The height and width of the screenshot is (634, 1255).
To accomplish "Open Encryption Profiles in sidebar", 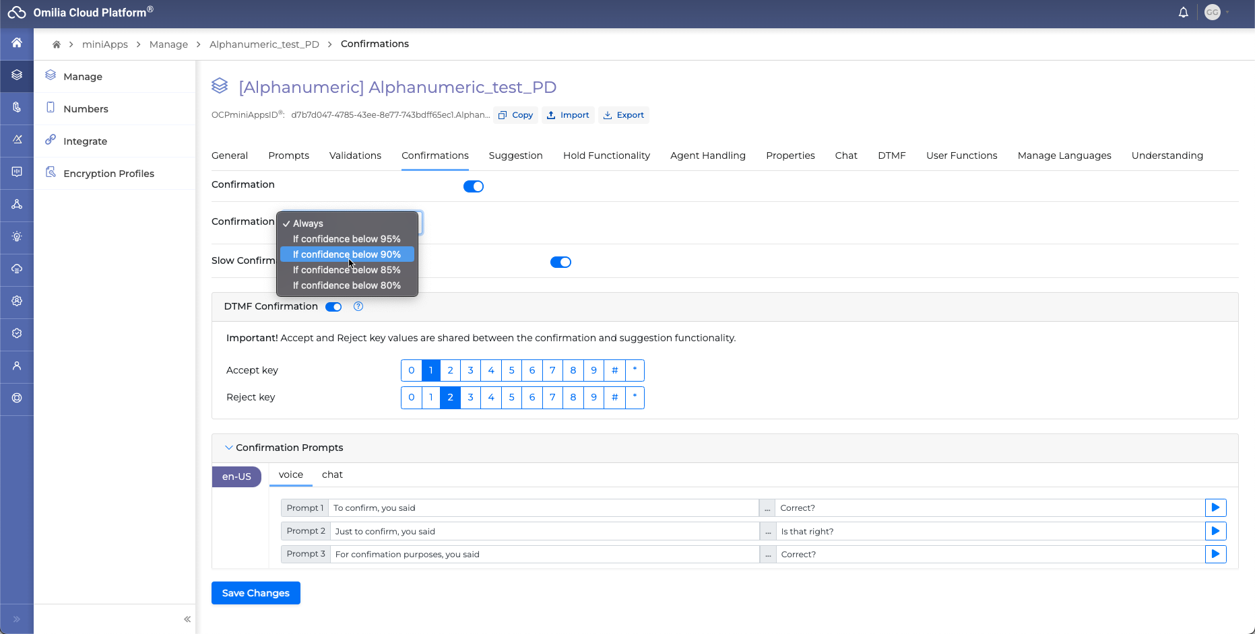I will point(108,174).
